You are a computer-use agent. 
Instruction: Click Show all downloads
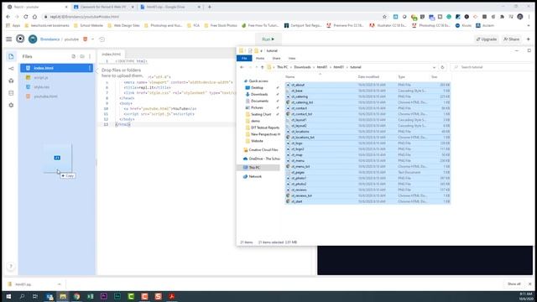514,284
